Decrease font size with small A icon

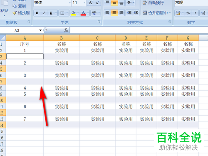[x=97, y=2]
